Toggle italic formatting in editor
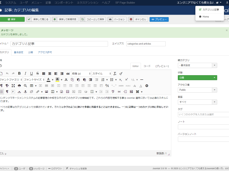The image size is (229, 171). point(25,74)
